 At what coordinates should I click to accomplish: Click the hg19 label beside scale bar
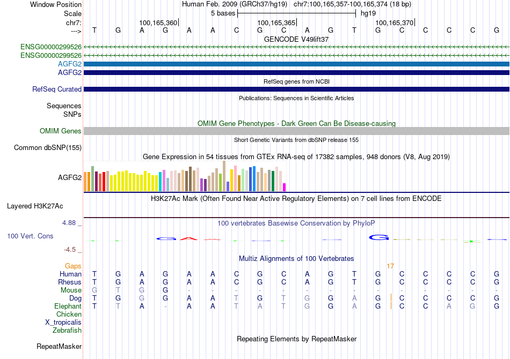[x=368, y=13]
